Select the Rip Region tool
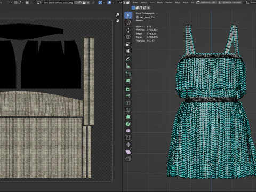The width and height of the screenshot is (256, 192). point(128,158)
